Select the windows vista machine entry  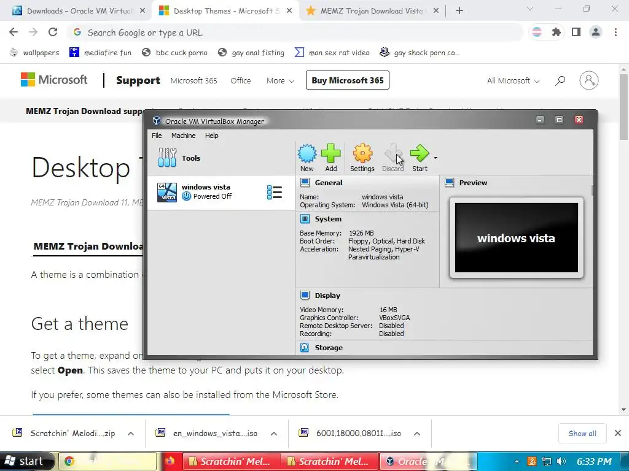(221, 192)
